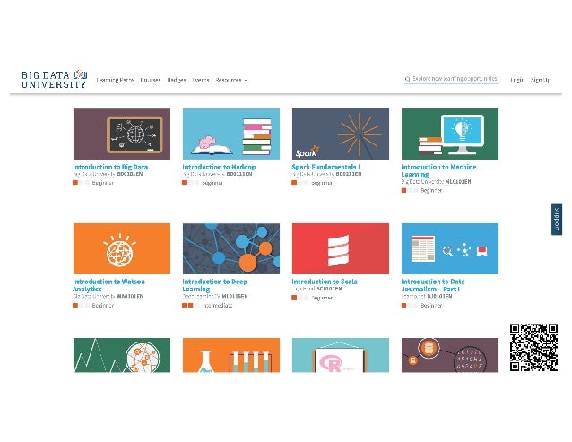572x442 pixels.
Task: Open the R logo course thumbnail
Action: (341, 355)
